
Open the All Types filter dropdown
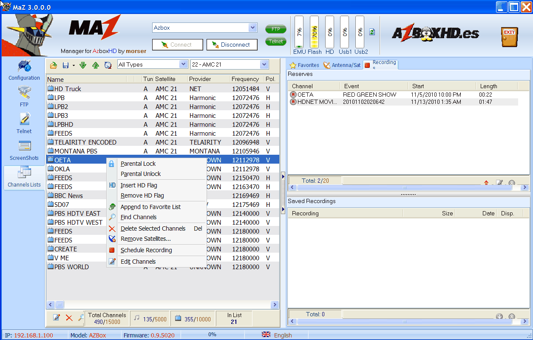click(x=183, y=64)
